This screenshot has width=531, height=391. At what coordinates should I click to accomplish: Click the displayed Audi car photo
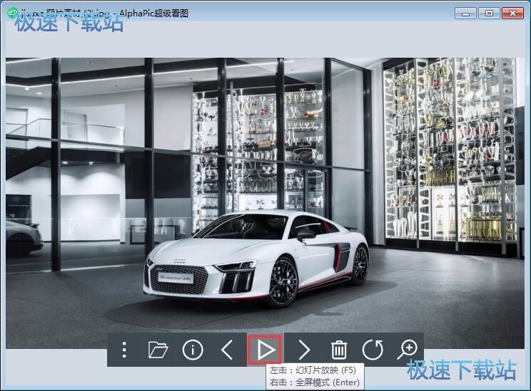pos(265,203)
